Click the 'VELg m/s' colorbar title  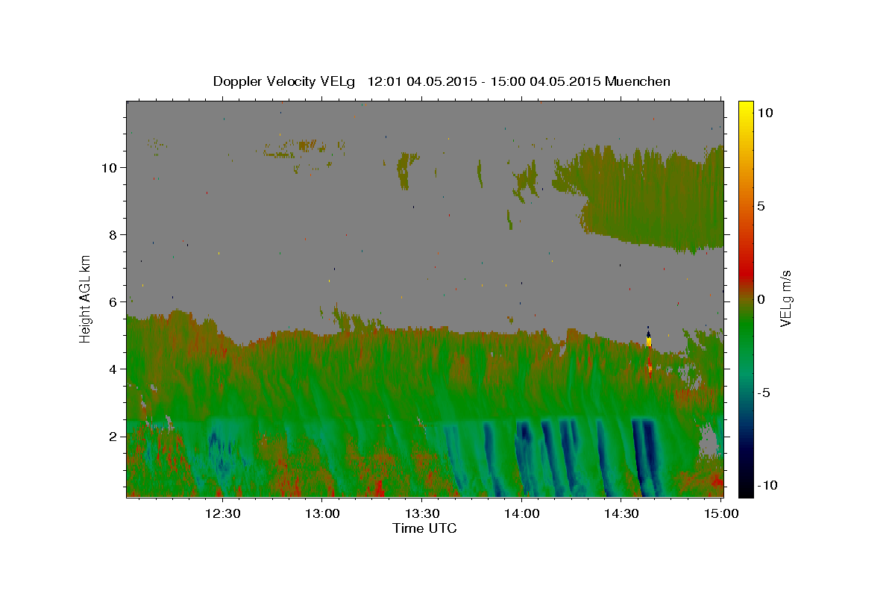[785, 298]
